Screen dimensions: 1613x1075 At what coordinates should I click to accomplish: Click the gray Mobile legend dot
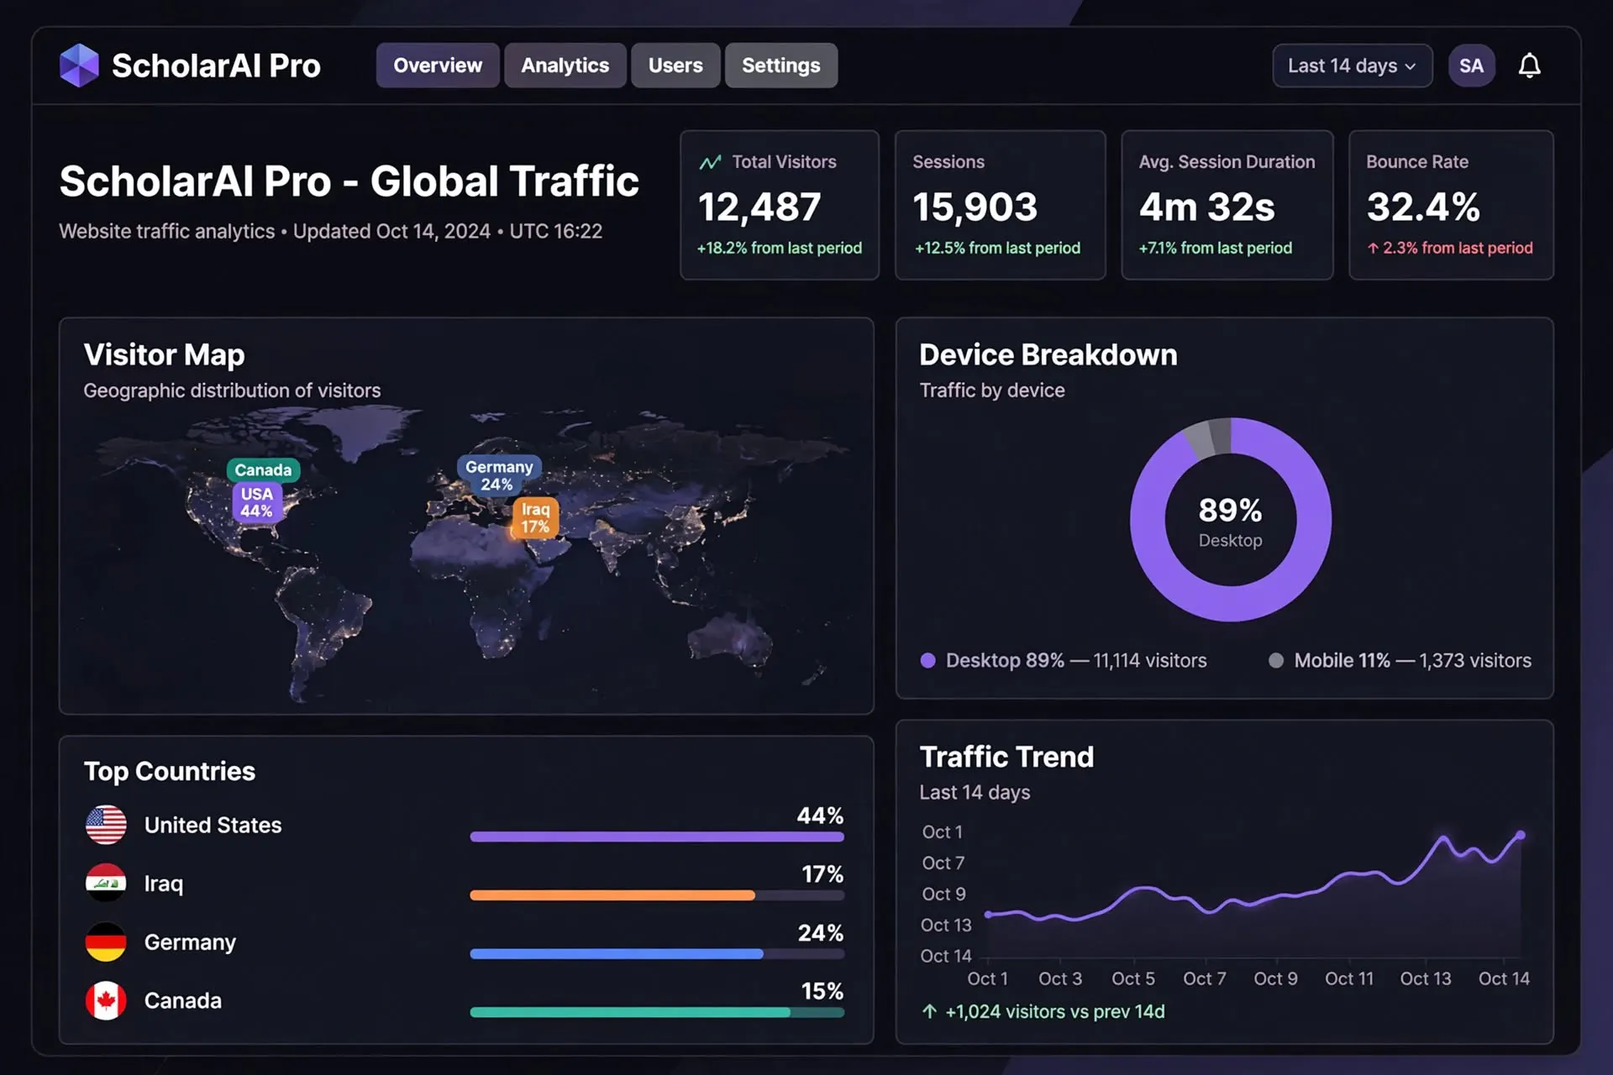pyautogui.click(x=1275, y=660)
